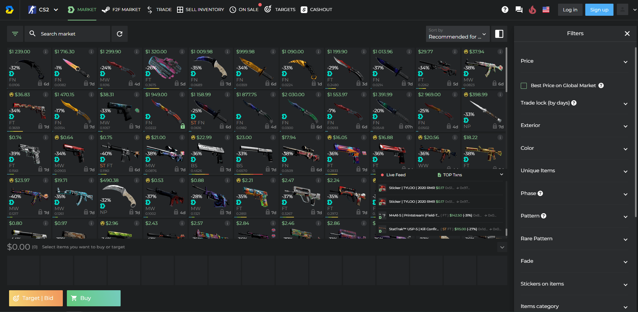Open info icon on $398.99 item
Viewport: 638px width, 312px height.
coord(500,95)
